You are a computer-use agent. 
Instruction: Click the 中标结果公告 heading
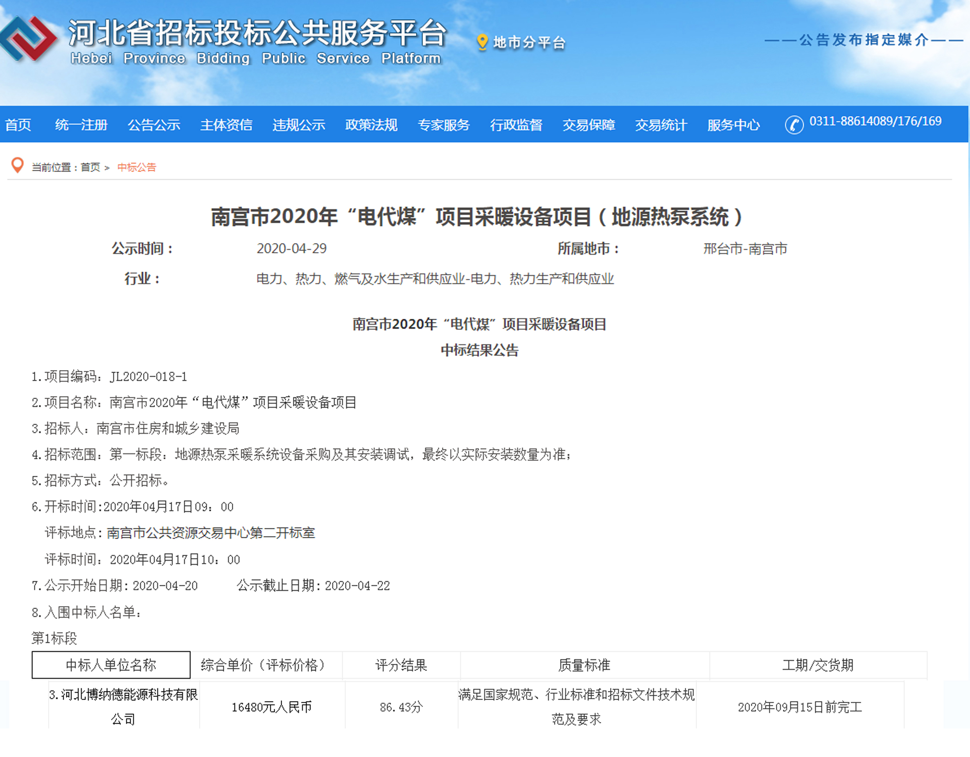click(480, 351)
